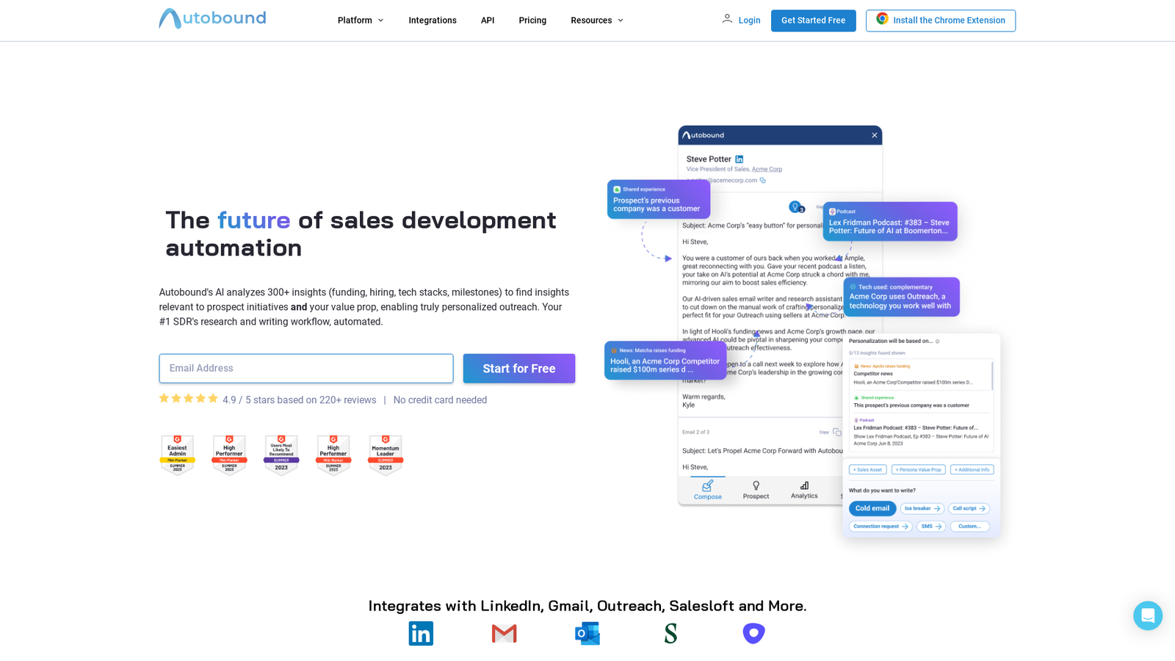The height and width of the screenshot is (661, 1175).
Task: Click Steve Potter's LinkedIn icon
Action: coord(740,159)
